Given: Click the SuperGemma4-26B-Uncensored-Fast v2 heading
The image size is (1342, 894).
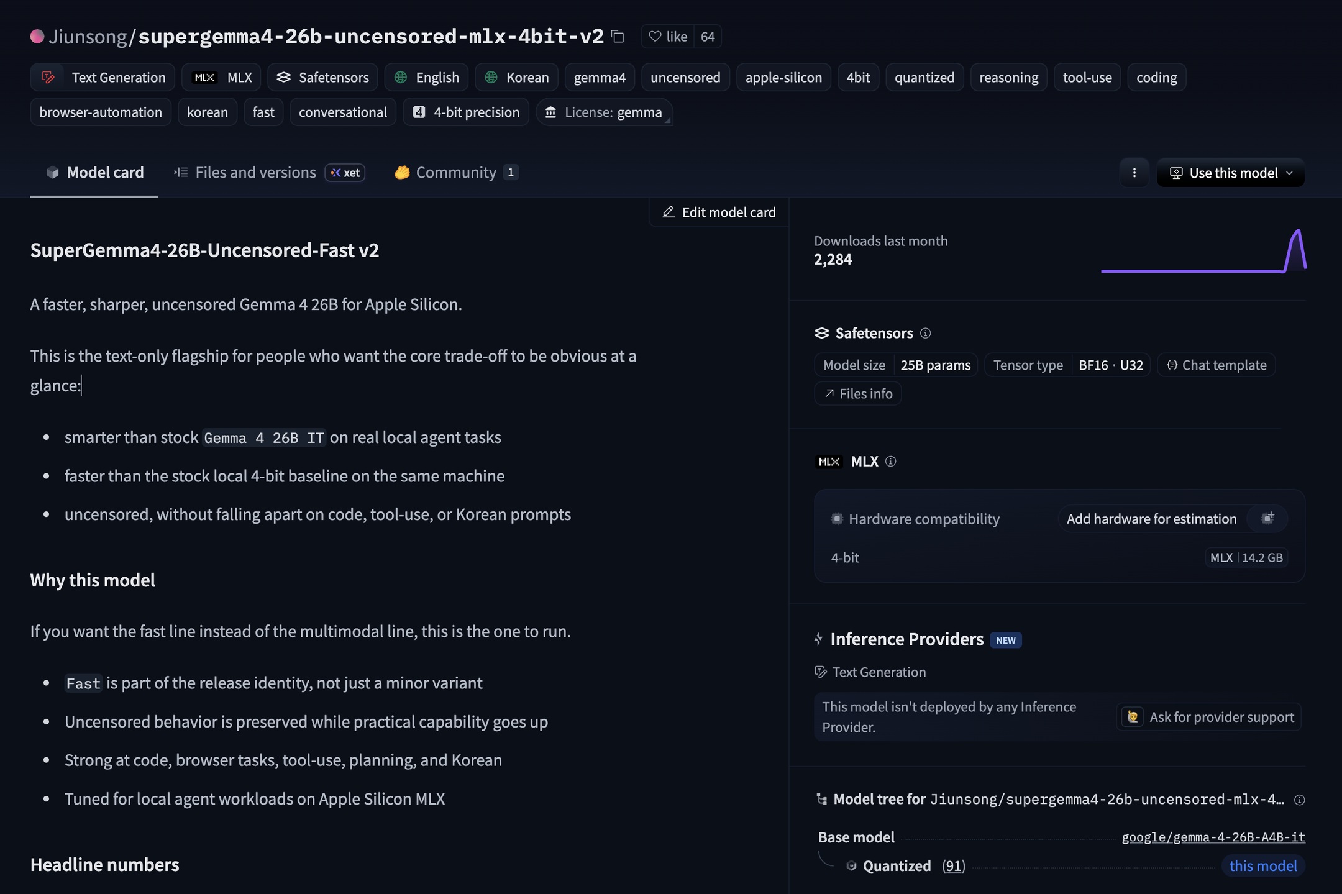Looking at the screenshot, I should (x=204, y=250).
